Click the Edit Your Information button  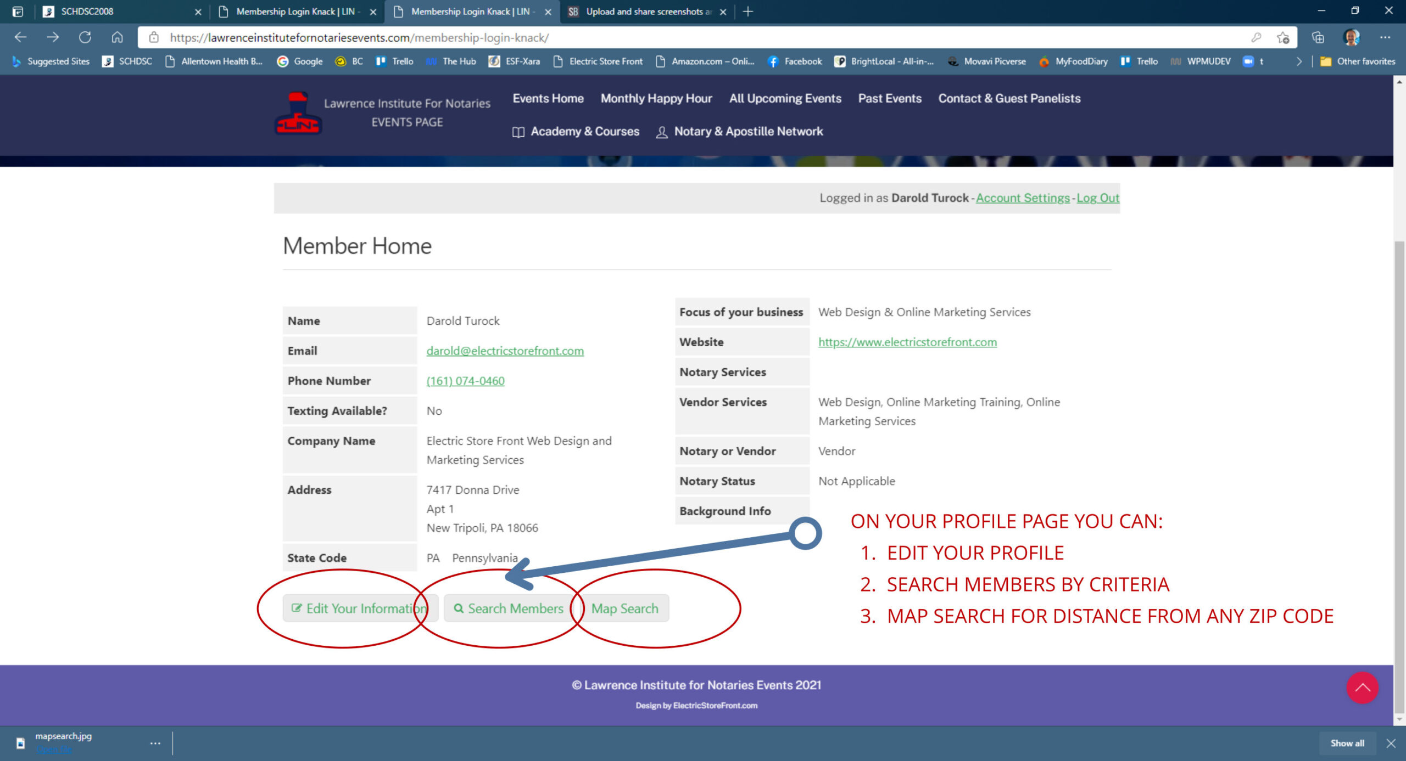point(360,608)
